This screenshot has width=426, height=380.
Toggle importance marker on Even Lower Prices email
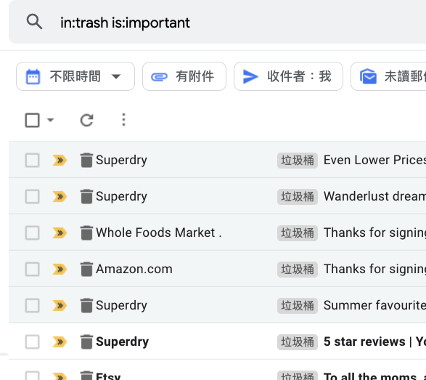(60, 160)
